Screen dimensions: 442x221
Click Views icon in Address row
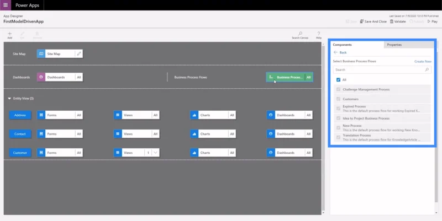coord(118,115)
